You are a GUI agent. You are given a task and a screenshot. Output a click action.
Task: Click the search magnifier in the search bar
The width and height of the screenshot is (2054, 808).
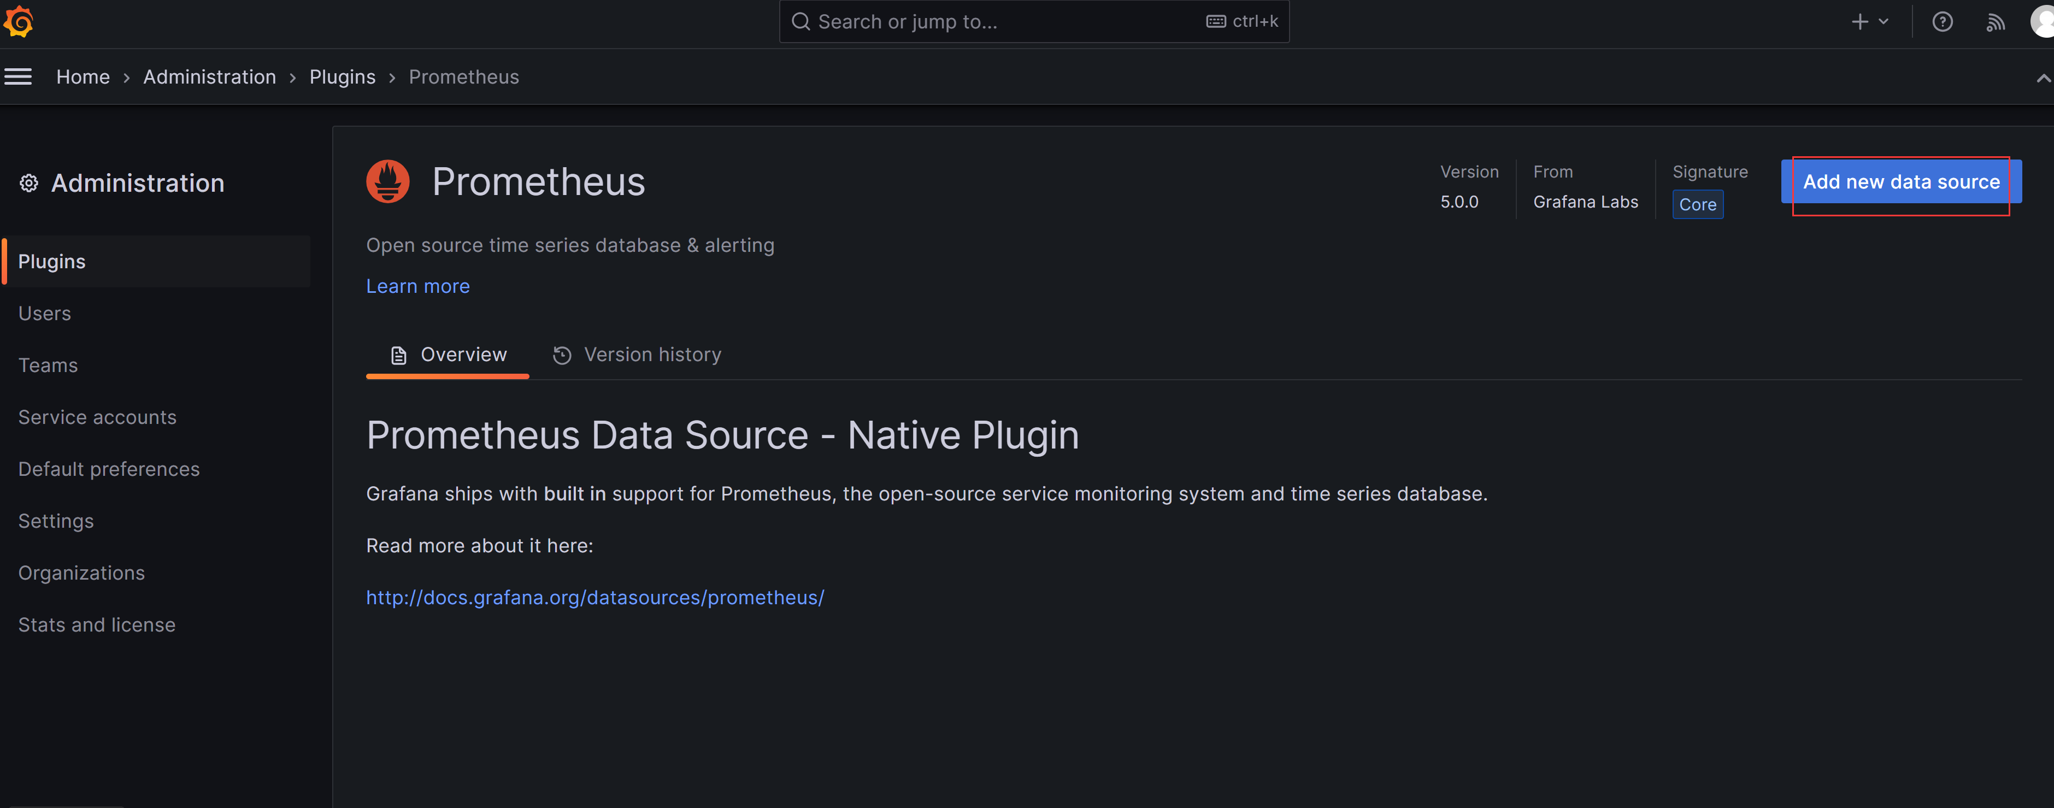point(802,21)
